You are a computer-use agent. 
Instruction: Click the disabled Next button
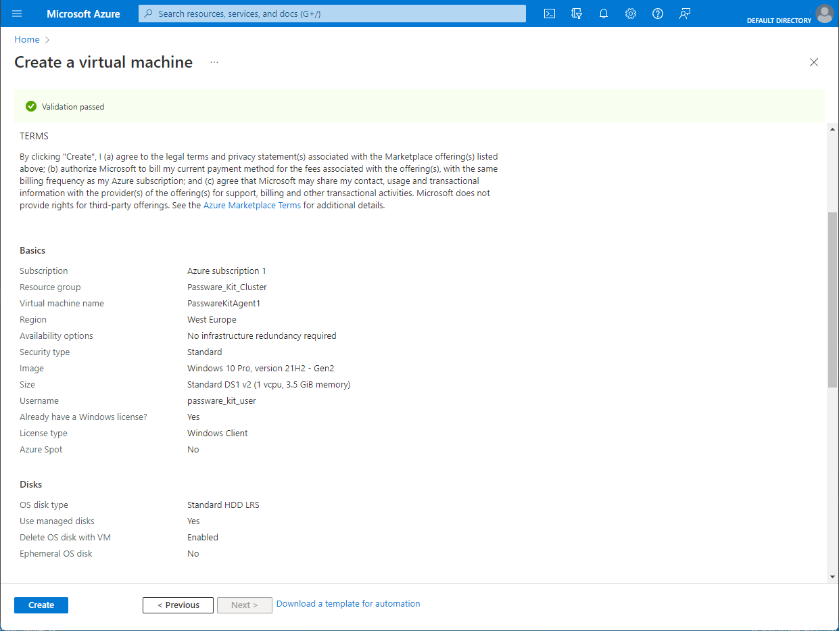(245, 605)
